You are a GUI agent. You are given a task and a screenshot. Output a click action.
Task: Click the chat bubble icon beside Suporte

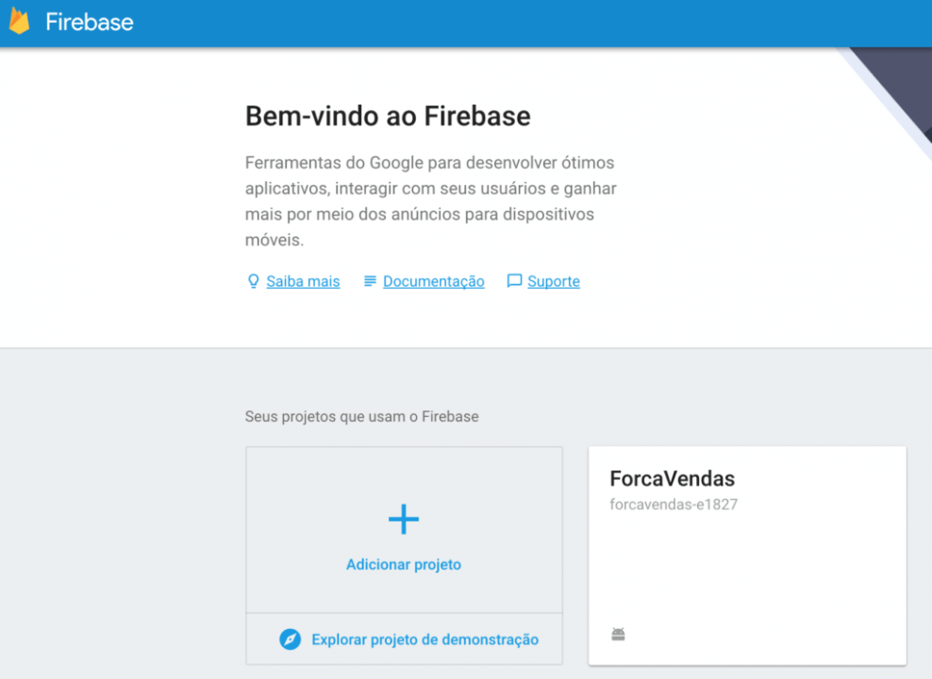click(x=514, y=281)
